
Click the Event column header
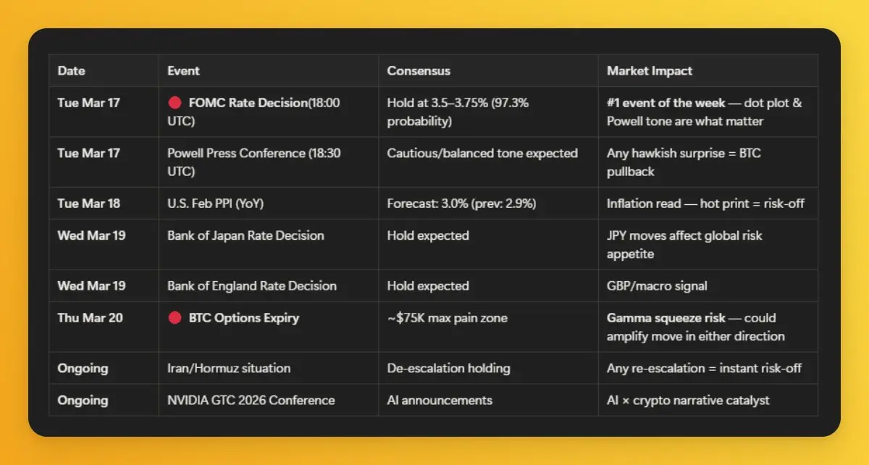(183, 71)
